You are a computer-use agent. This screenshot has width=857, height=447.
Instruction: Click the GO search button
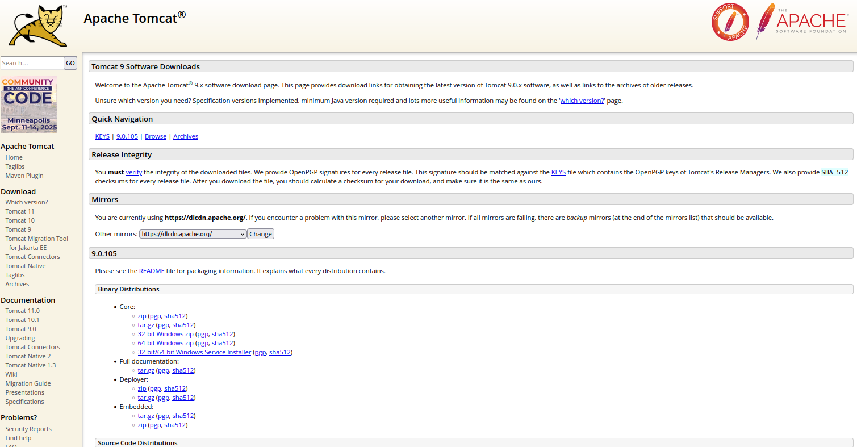click(70, 63)
